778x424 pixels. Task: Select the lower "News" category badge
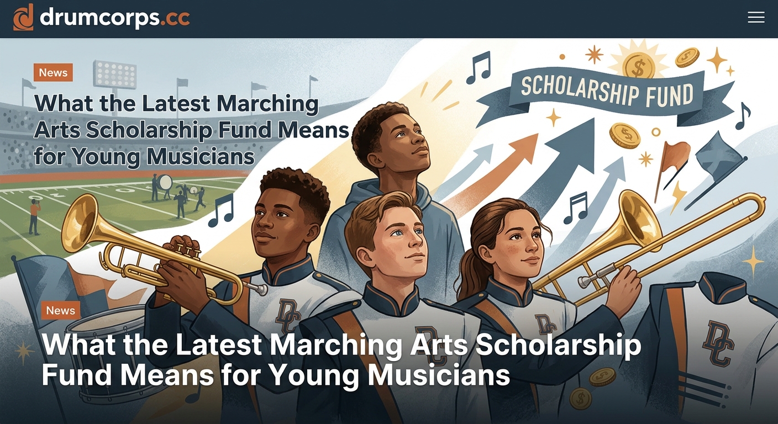(60, 310)
